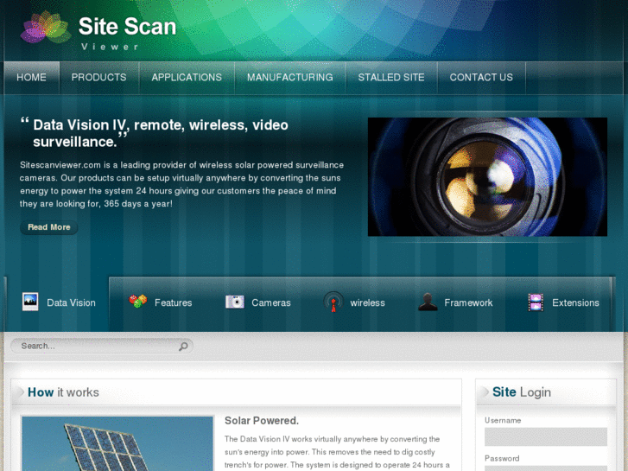
Task: Navigate to CONTACT US page
Action: pyautogui.click(x=481, y=78)
